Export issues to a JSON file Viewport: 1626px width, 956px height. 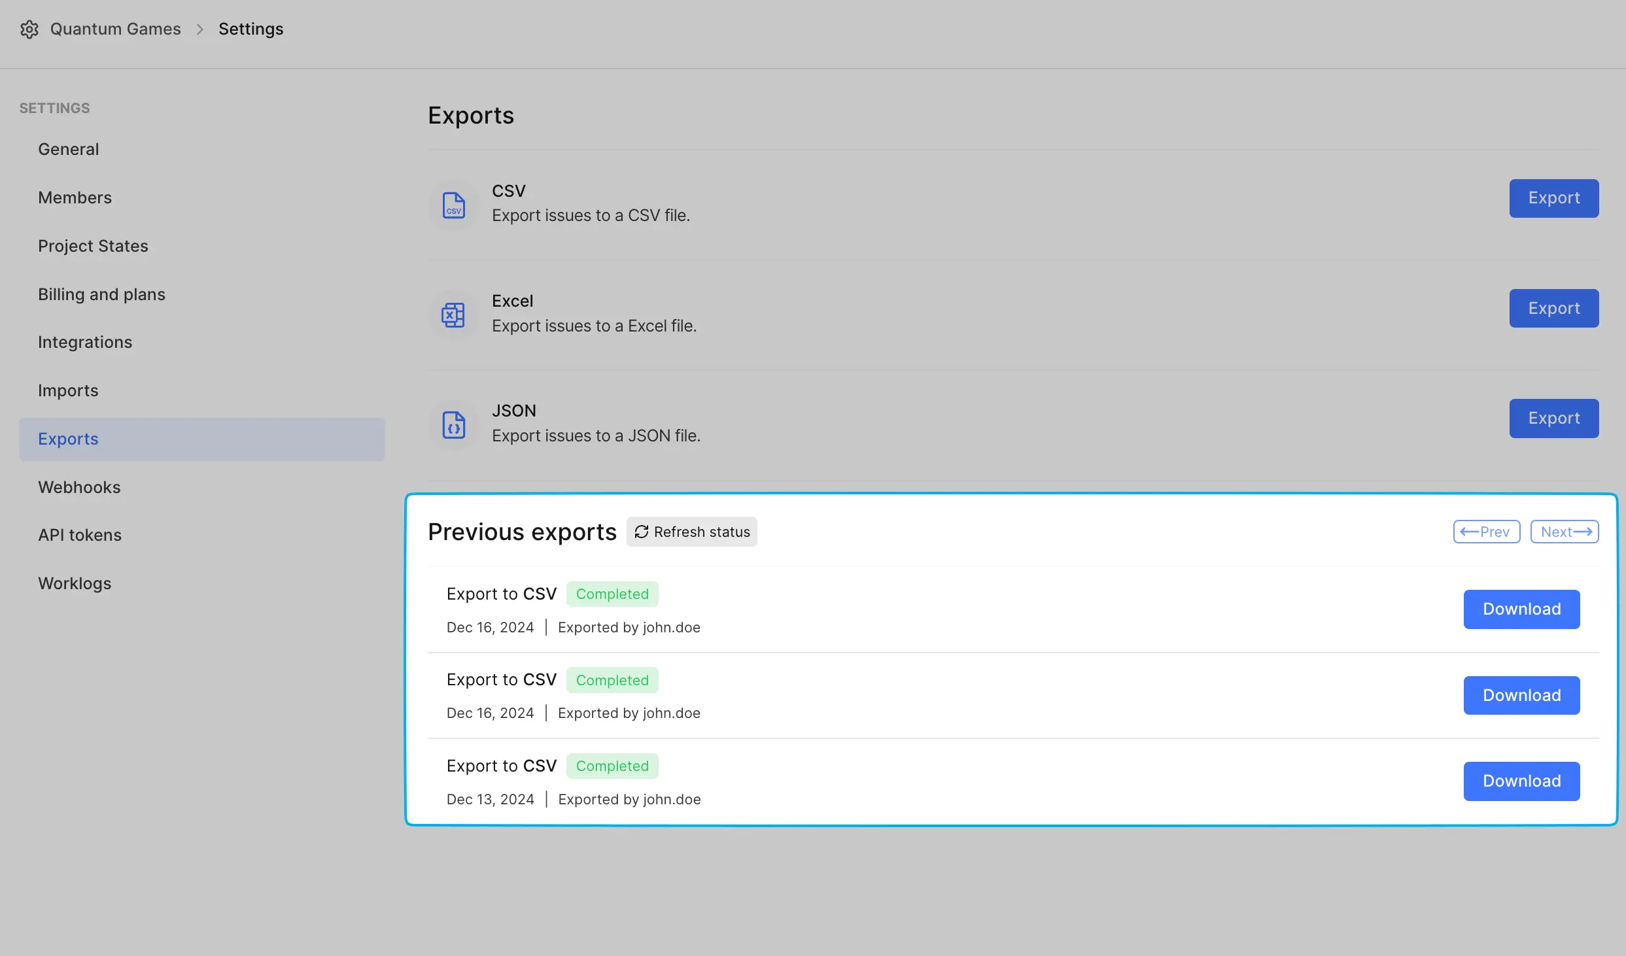pyautogui.click(x=597, y=435)
